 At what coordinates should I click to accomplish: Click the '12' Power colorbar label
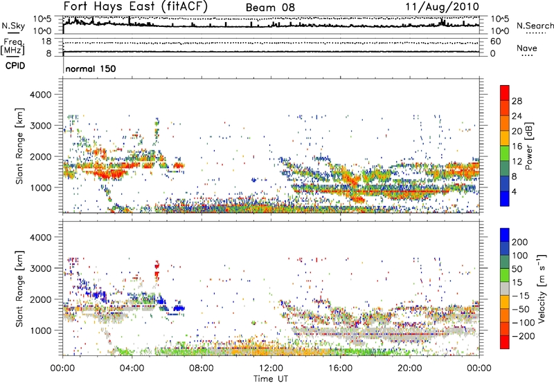[x=517, y=162]
